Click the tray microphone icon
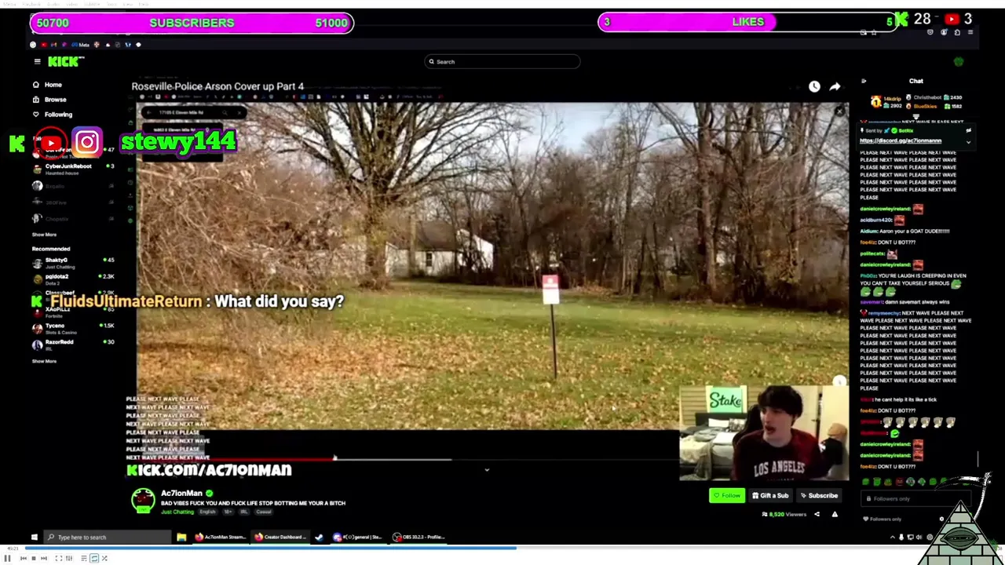Image resolution: width=1005 pixels, height=565 pixels. tap(901, 538)
